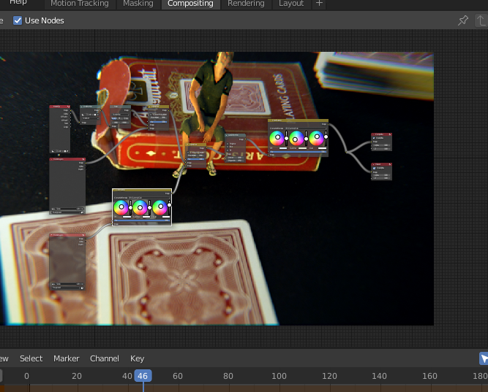Toggle Use Alpha in the upper output node
This screenshot has width=488, height=392.
tap(374, 138)
